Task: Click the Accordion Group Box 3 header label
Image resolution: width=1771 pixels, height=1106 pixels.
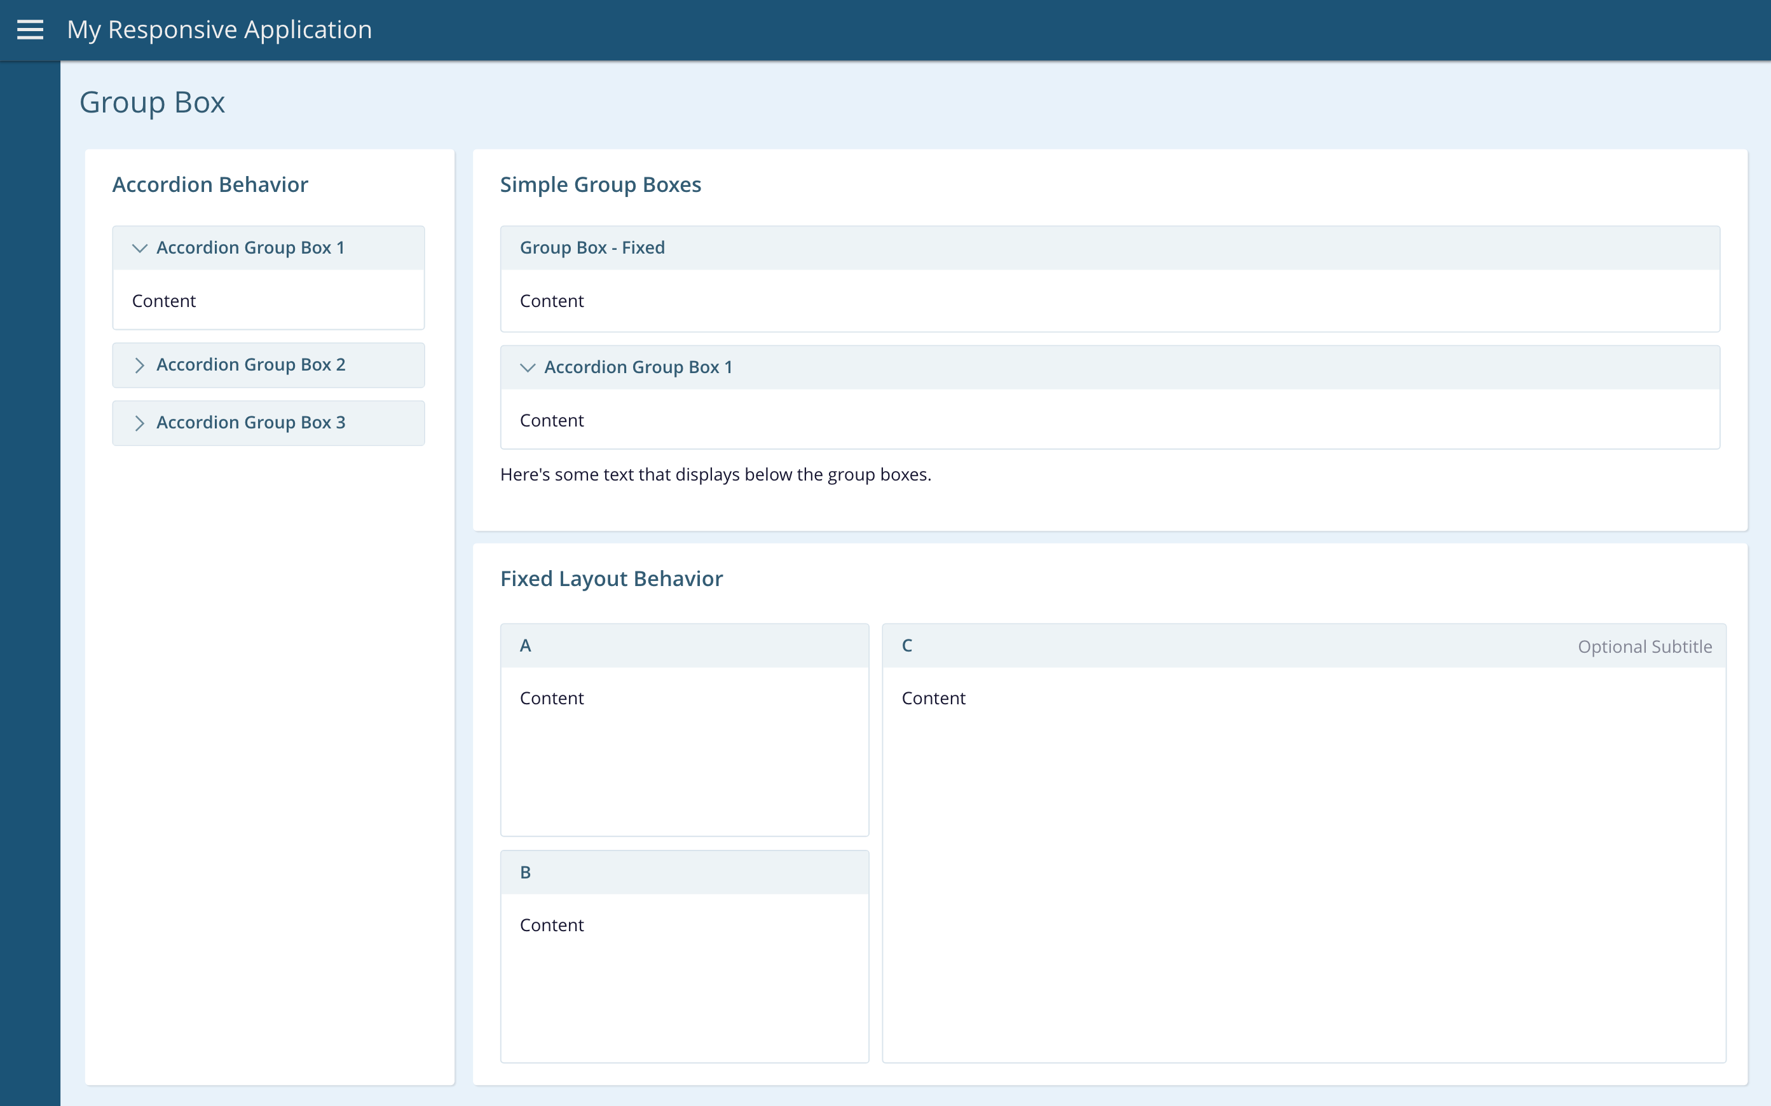Action: point(251,423)
